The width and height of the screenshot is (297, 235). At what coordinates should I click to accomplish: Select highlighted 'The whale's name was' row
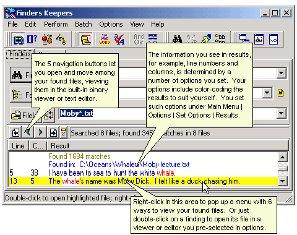coord(143,181)
